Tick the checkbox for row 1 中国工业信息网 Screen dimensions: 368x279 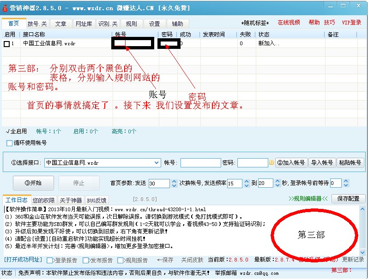click(6, 44)
